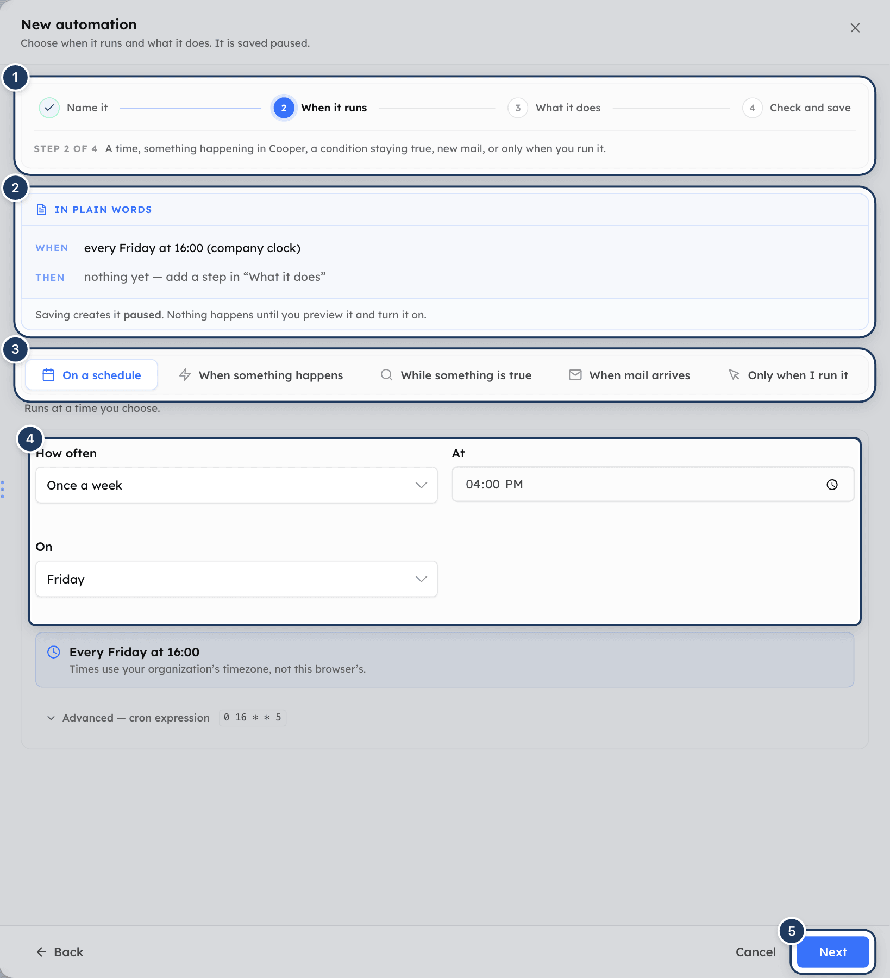The width and height of the screenshot is (890, 978).
Task: Open the How often dropdown
Action: pyautogui.click(x=236, y=485)
